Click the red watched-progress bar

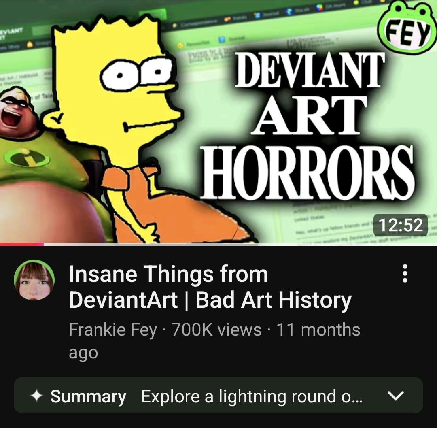[x=22, y=244]
